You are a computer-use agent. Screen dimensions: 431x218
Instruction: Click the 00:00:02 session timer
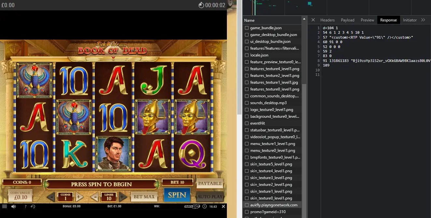tap(215, 5)
